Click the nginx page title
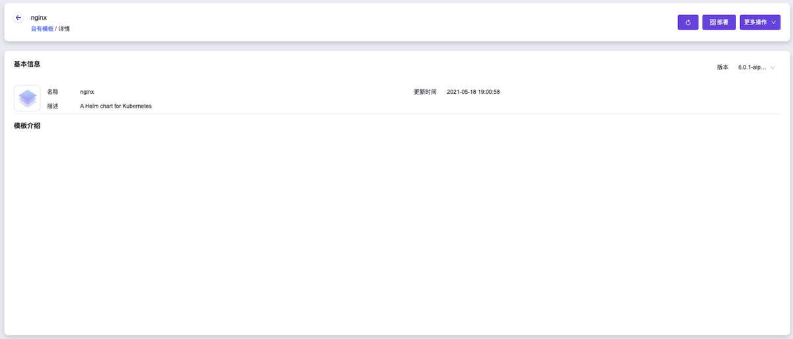793x339 pixels. point(39,17)
